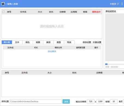Image resolution: width=124 pixels, height=106 pixels.
Task: Click the 浏览 browse button
Action: click(66, 102)
